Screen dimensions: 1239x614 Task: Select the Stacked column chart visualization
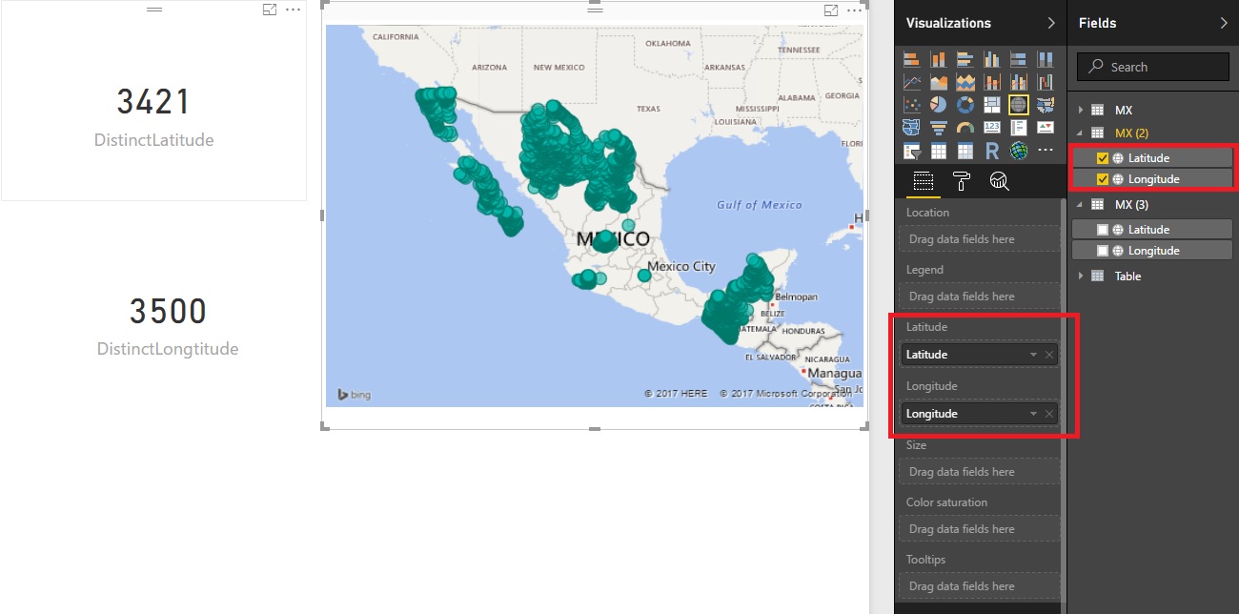pos(939,59)
